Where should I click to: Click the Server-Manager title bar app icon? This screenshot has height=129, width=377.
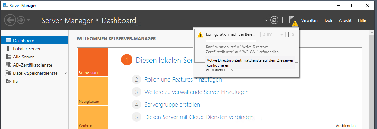pos(6,5)
